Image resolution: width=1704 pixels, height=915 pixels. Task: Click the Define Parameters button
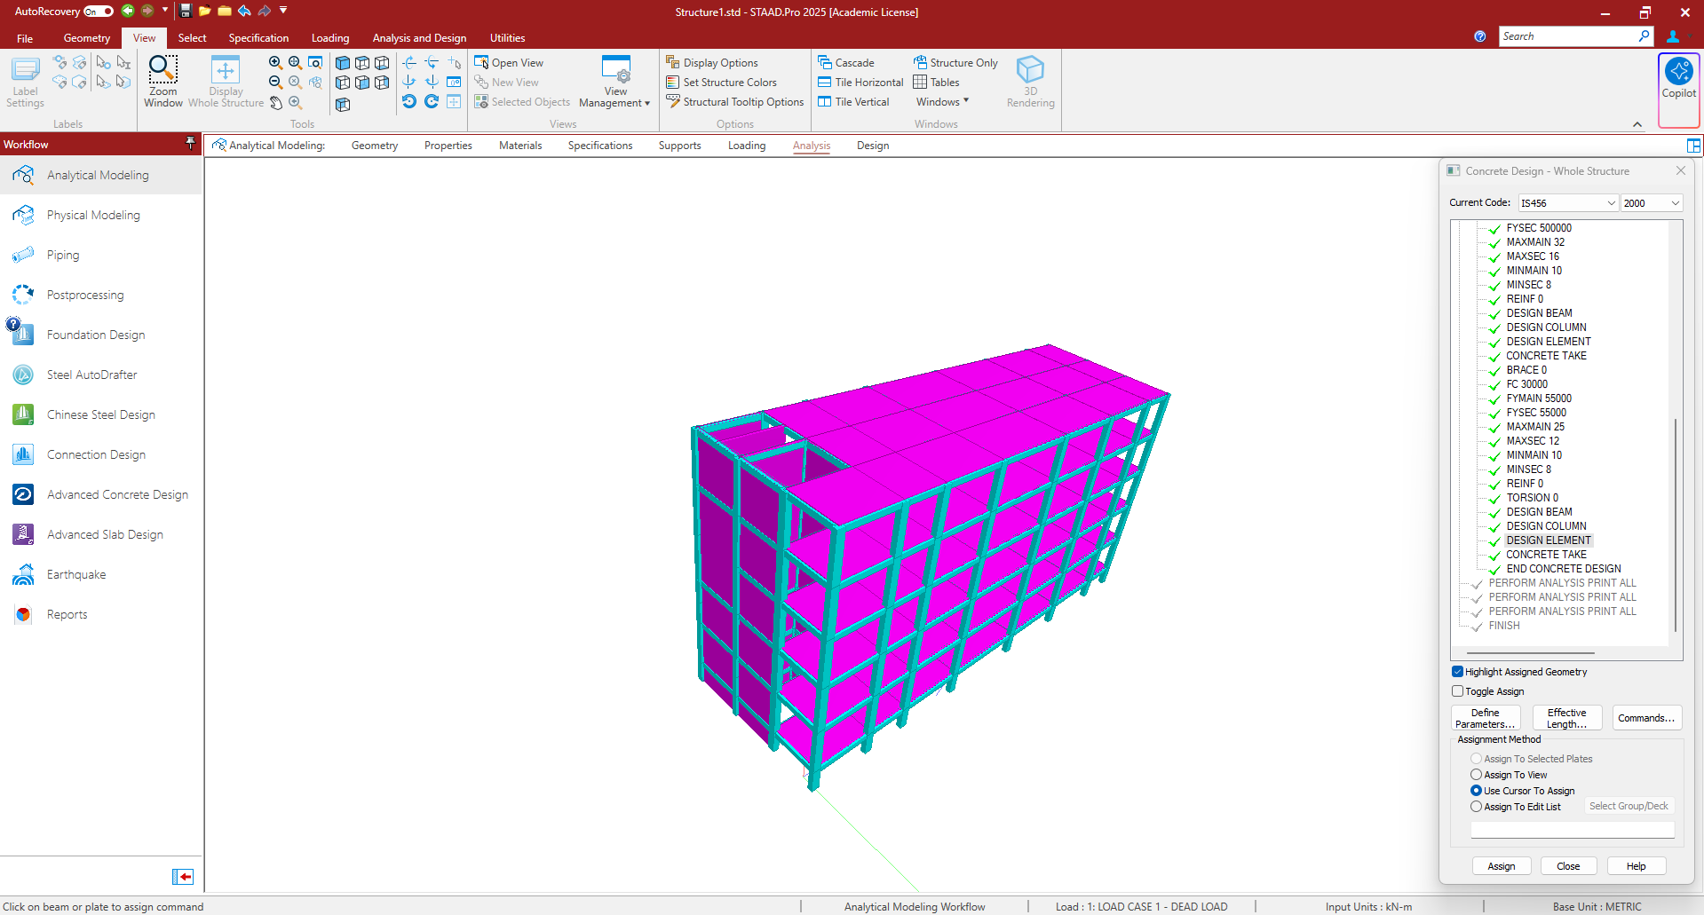pos(1485,718)
